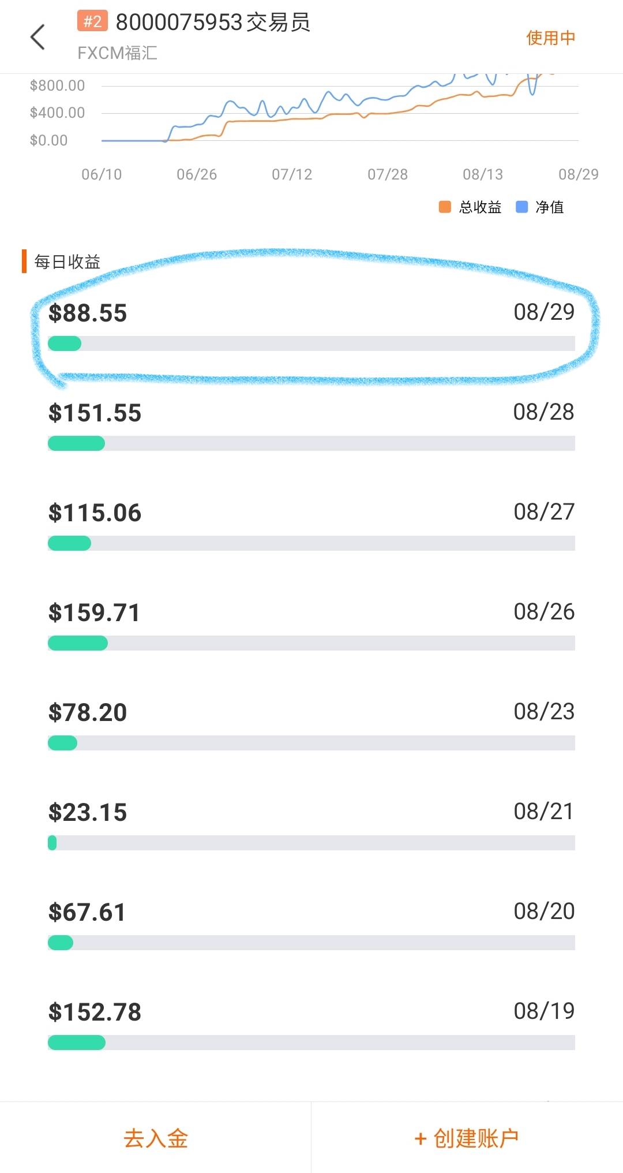Tap the 08/27 progress bar
This screenshot has width=623, height=1173.
coord(311,543)
